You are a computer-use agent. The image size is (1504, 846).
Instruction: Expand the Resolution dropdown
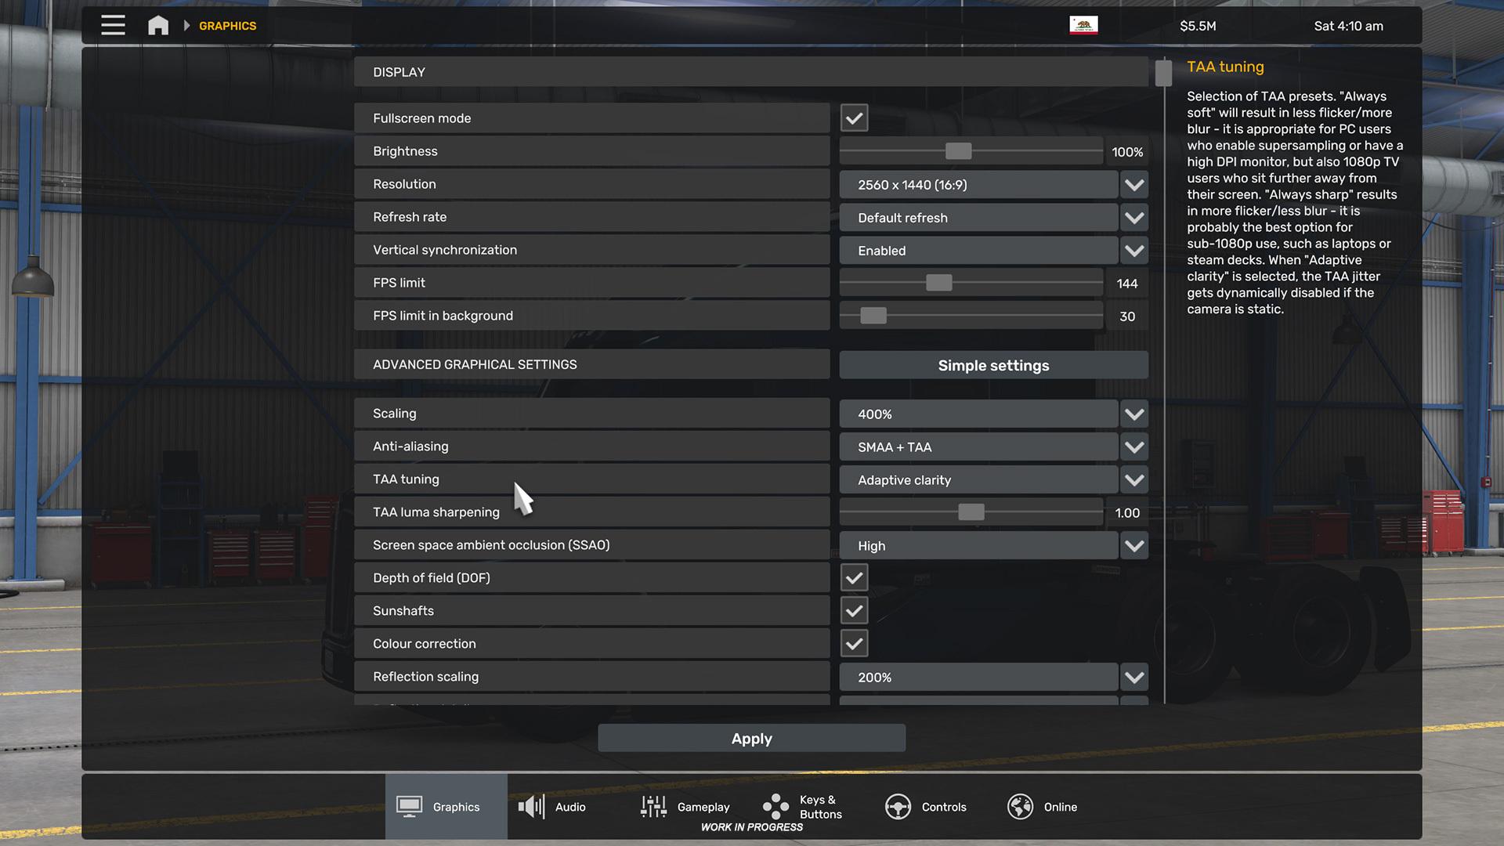coord(1133,185)
